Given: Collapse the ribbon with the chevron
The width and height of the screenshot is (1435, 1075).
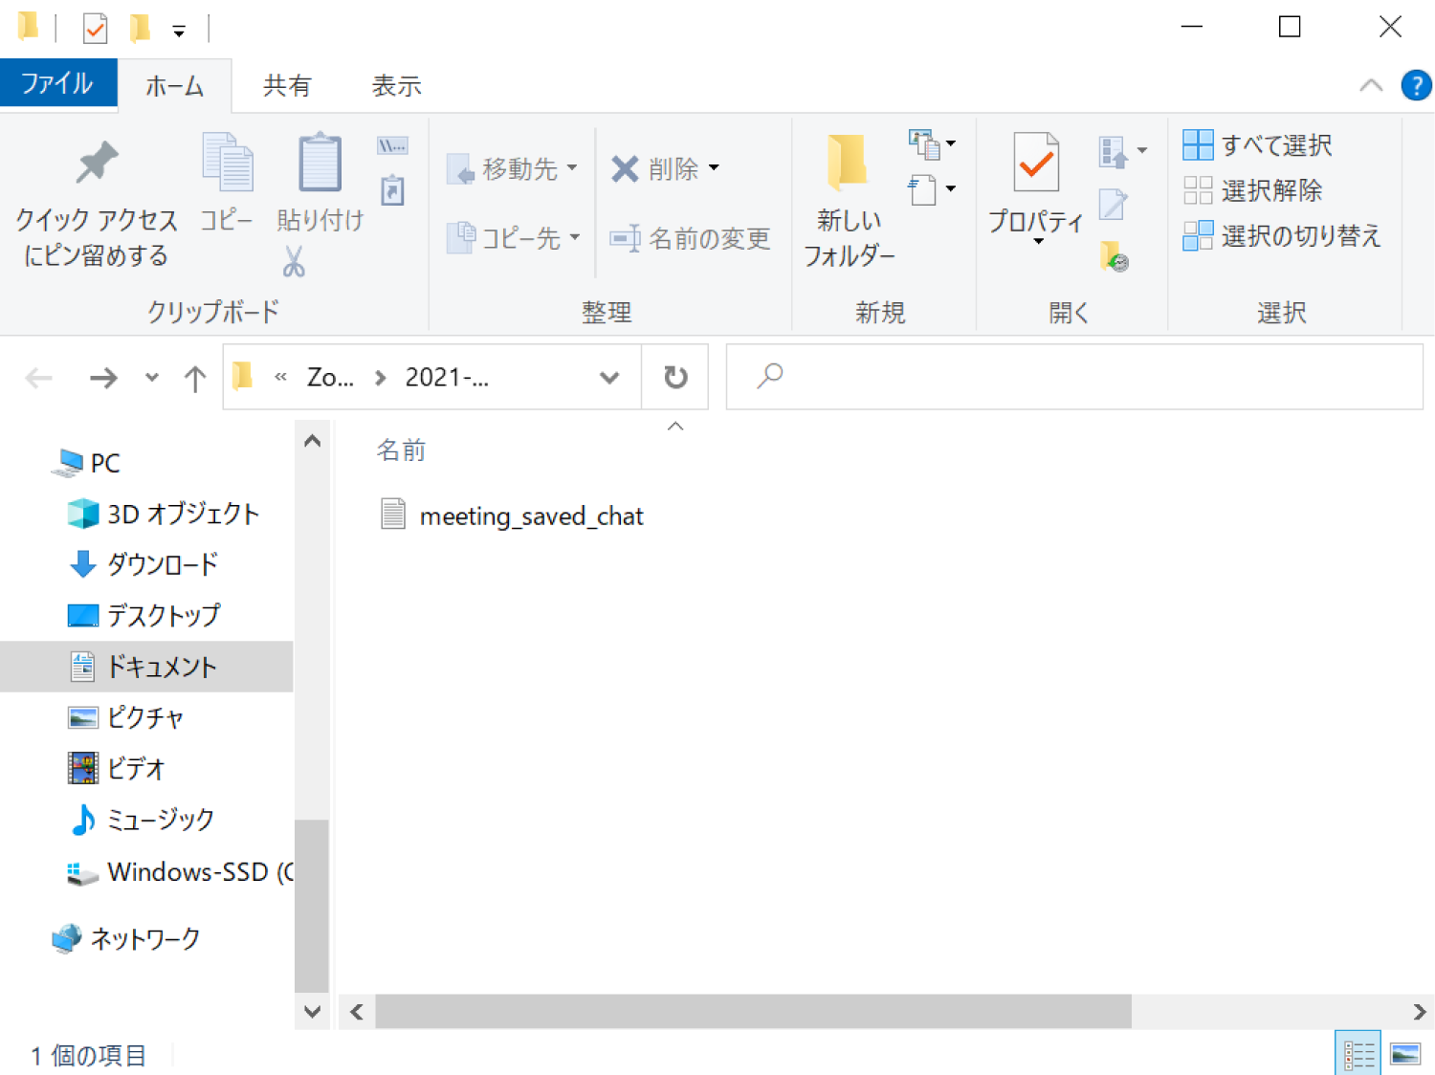Looking at the screenshot, I should pyautogui.click(x=1370, y=85).
